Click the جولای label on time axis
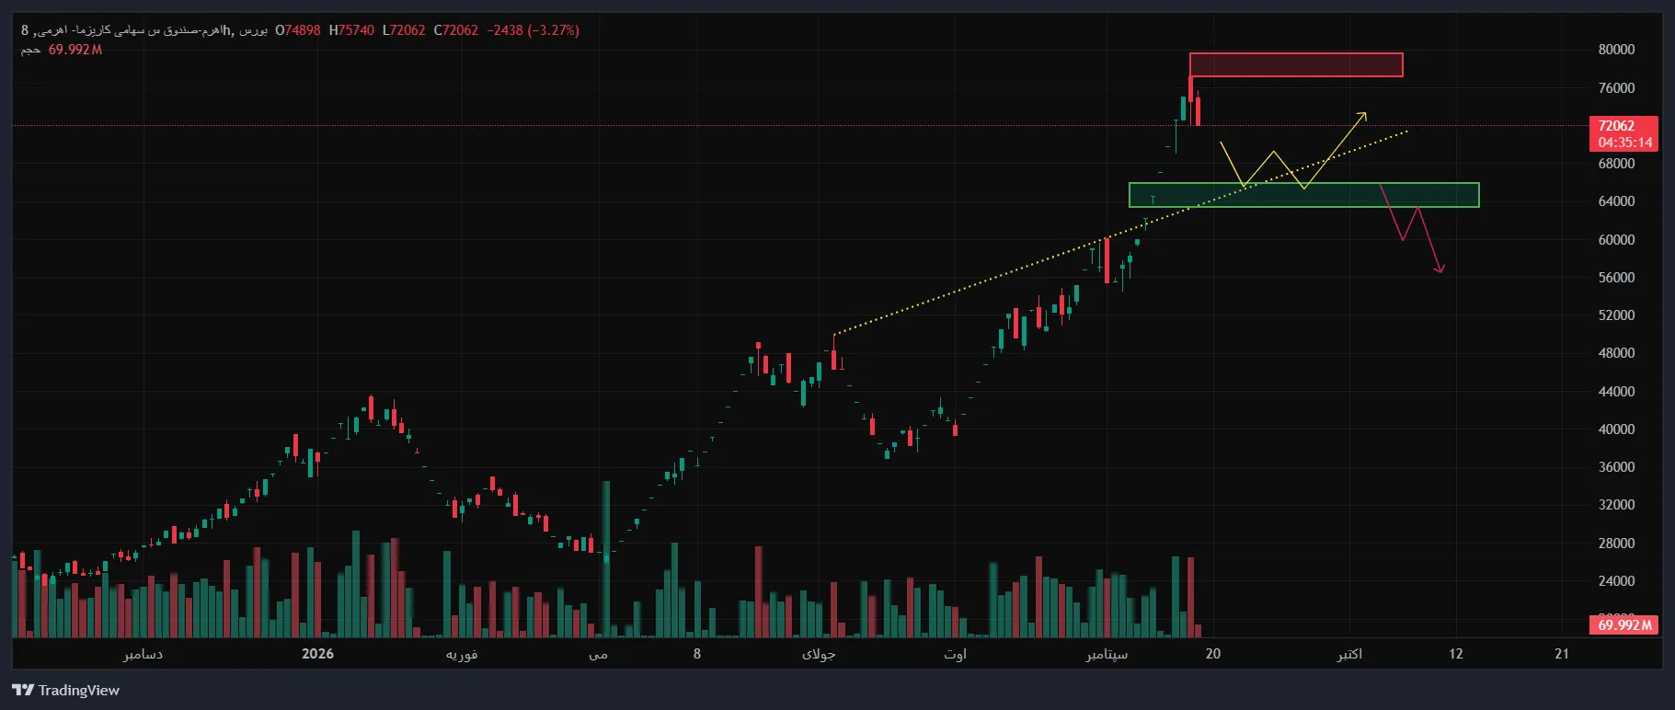 click(819, 654)
